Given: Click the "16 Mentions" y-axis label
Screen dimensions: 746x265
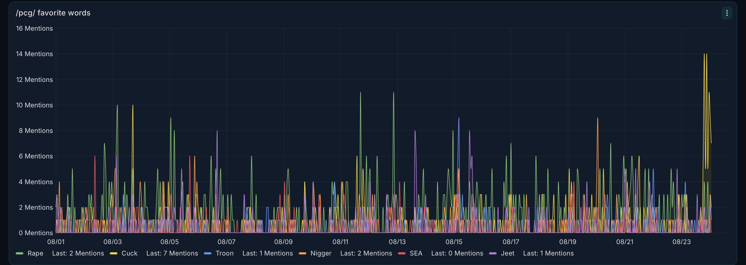Looking at the screenshot, I should tap(34, 28).
